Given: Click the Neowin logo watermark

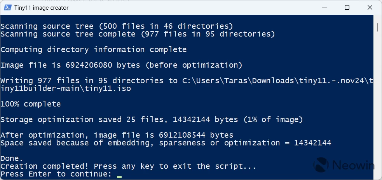Looking at the screenshot, I should click(x=344, y=165).
